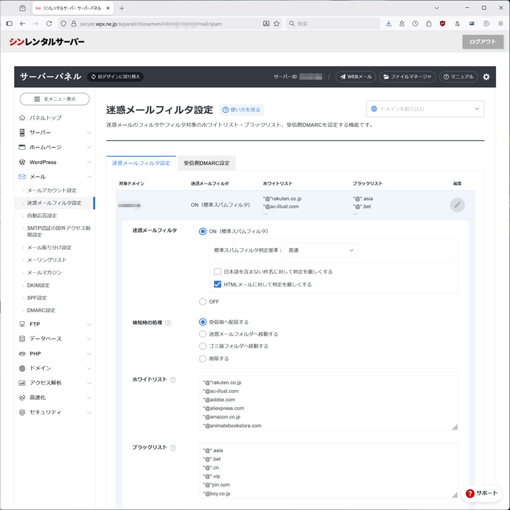Open ドメインを絞り込む domain filter dropdown

coord(425,109)
